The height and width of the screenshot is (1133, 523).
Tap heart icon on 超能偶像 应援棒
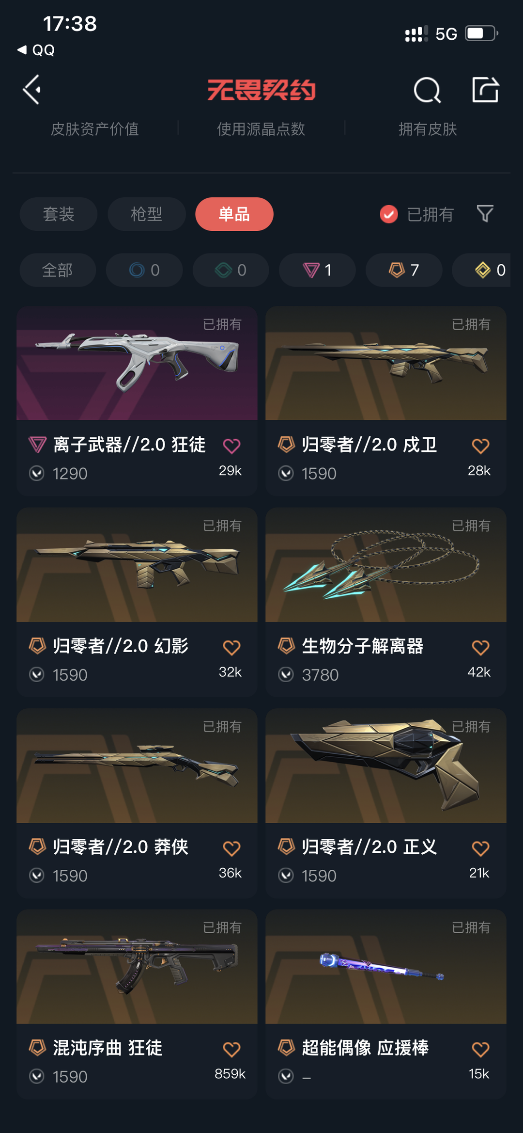pyautogui.click(x=480, y=1049)
